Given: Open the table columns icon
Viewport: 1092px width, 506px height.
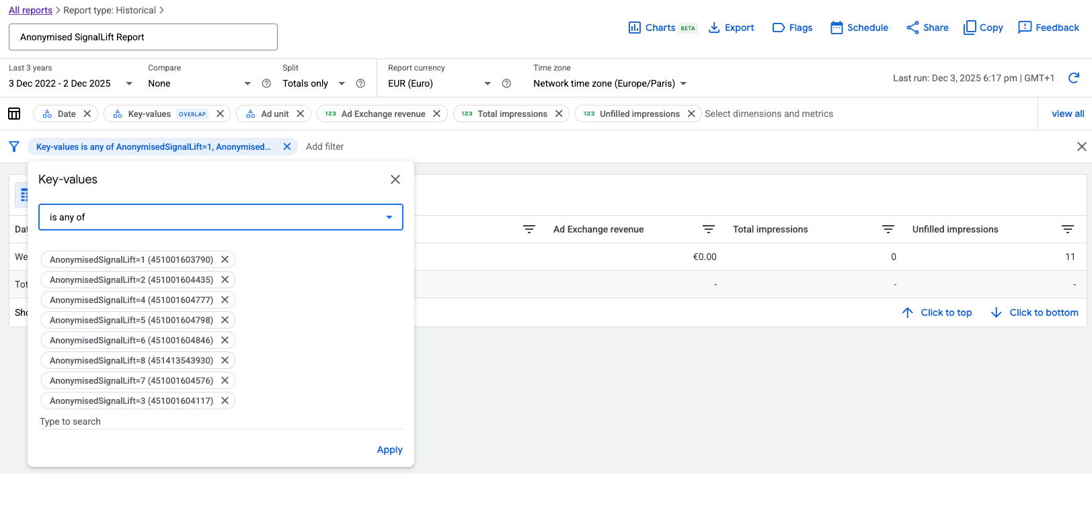Looking at the screenshot, I should (x=14, y=114).
